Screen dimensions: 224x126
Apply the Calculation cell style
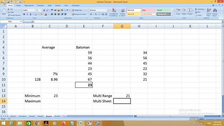point(148,14)
